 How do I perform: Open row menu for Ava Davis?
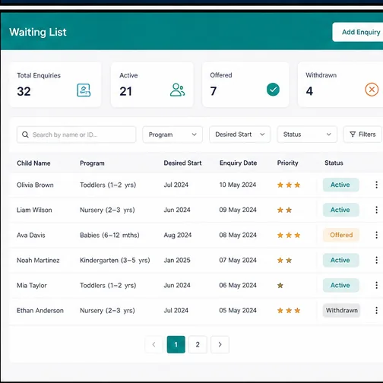pos(376,235)
